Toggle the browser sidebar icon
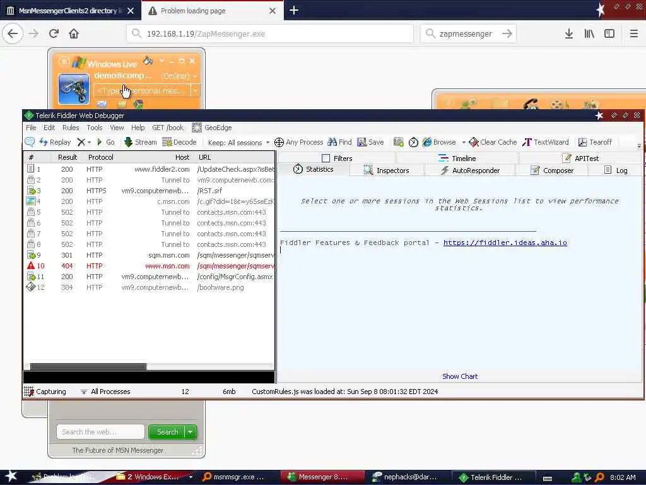The image size is (646, 485). coord(609,33)
